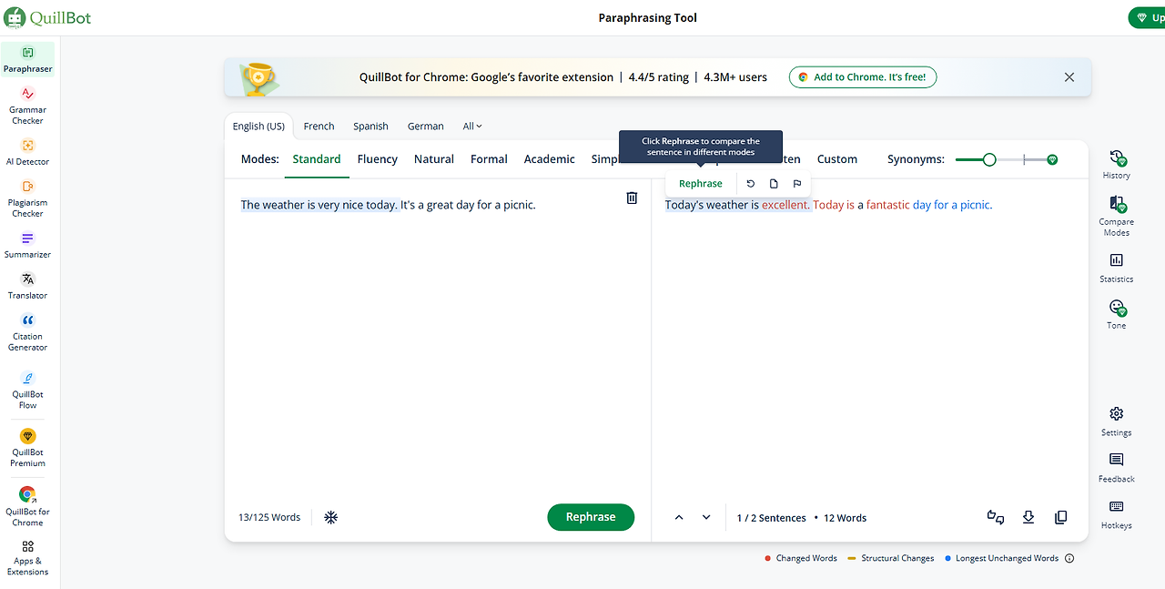Click the Changed Words legend label
The height and width of the screenshot is (589, 1165).
pos(806,558)
